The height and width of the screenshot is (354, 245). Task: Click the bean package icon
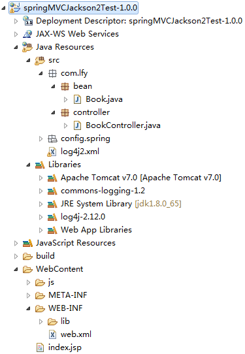tap(65, 86)
